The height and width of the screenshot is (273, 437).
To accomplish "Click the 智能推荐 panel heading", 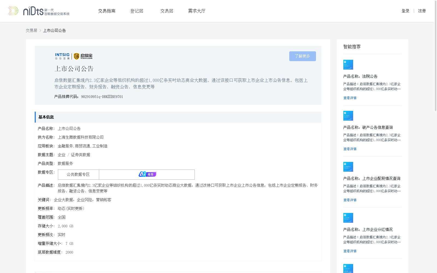I will (352, 47).
